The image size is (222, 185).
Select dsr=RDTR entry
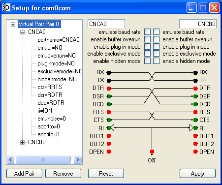[x=50, y=95]
